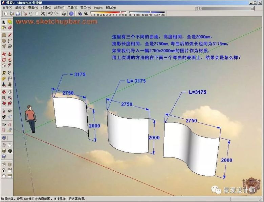
Task: Expand the 相机(C) camera menu
Action: [46, 7]
